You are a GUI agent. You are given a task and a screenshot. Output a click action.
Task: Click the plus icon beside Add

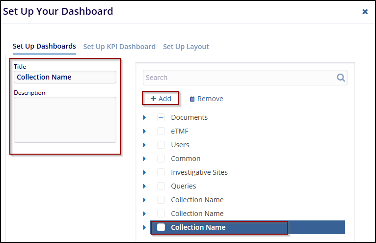[153, 99]
